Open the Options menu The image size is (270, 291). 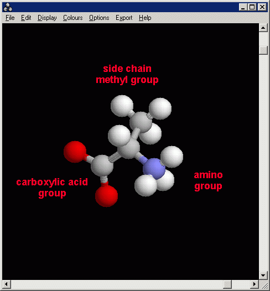99,18
